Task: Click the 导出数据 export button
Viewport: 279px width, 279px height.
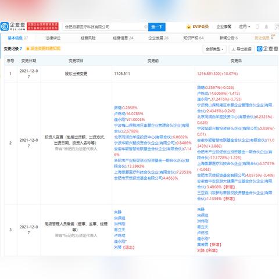Action: [242, 49]
